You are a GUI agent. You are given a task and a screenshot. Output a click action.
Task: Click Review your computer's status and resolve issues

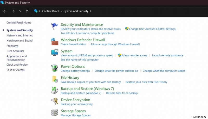[90, 29]
